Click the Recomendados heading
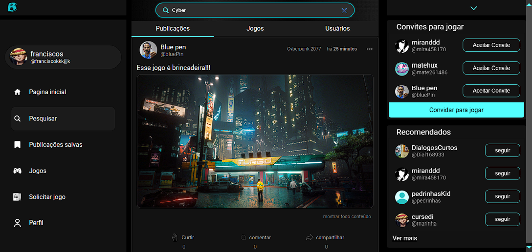 423,132
